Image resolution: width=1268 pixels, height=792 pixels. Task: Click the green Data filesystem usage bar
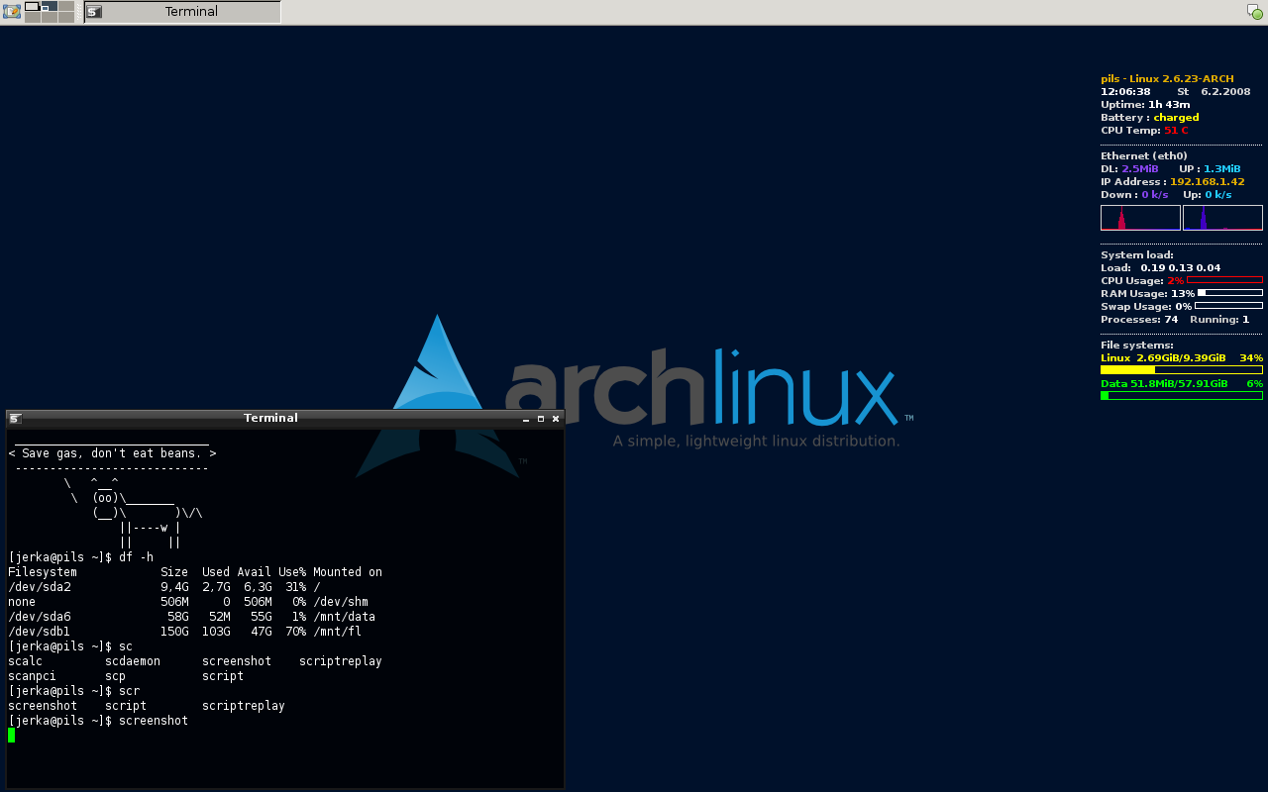coord(1182,395)
